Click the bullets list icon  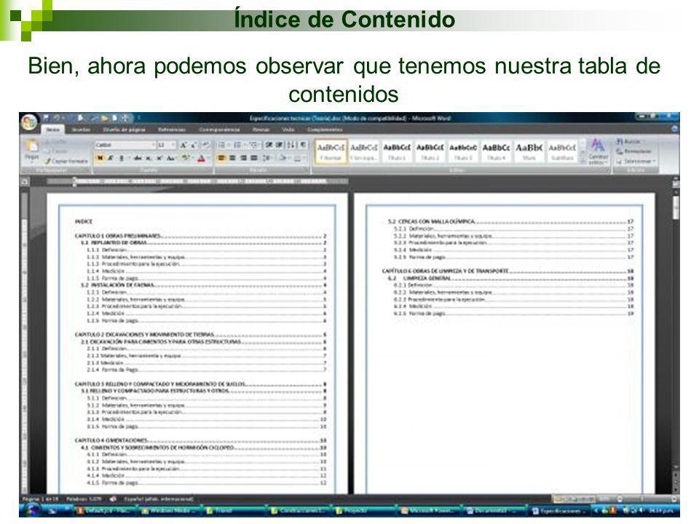(221, 146)
